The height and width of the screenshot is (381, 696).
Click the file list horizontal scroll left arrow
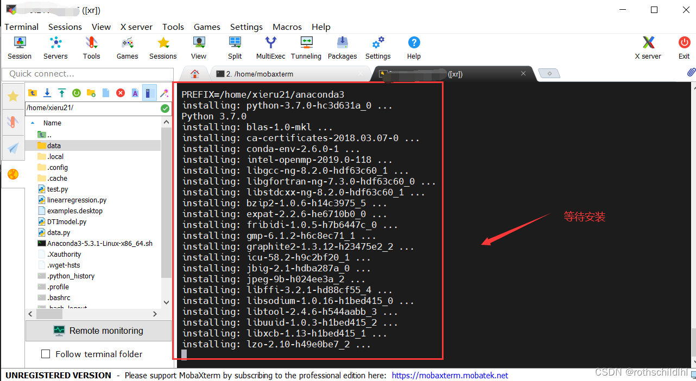31,314
